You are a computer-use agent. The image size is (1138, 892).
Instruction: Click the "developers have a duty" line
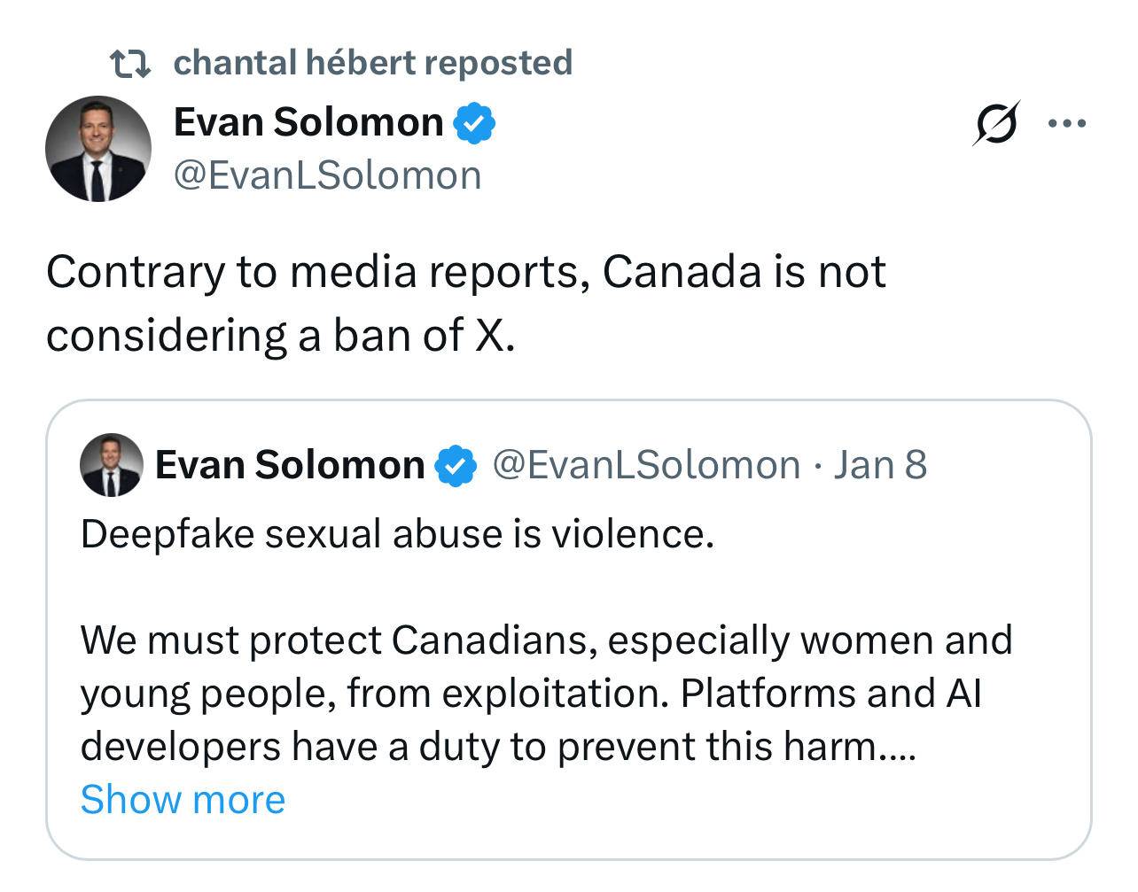tap(497, 747)
